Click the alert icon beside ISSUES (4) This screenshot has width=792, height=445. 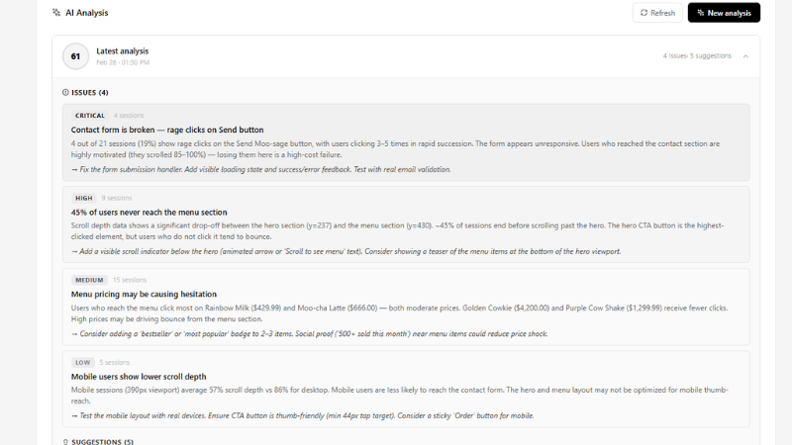pyautogui.click(x=65, y=92)
